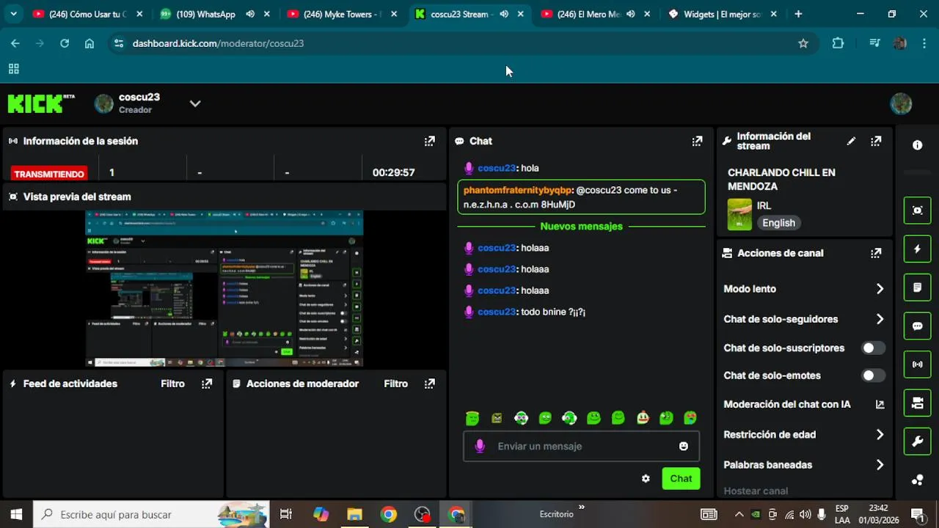Expand Restricción de edad settings
The width and height of the screenshot is (939, 528).
(x=880, y=435)
